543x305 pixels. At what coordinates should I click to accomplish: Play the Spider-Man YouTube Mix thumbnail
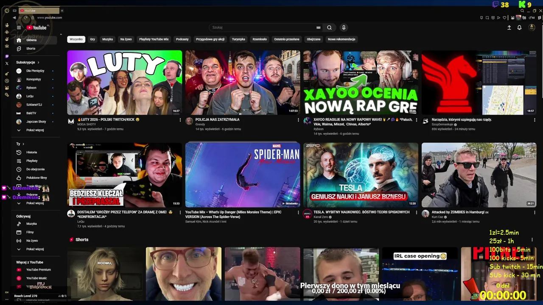click(x=243, y=175)
